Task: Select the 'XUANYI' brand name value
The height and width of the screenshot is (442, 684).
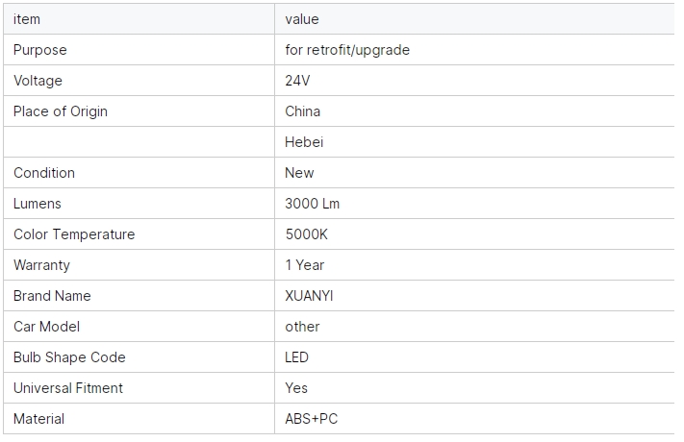Action: click(x=309, y=296)
